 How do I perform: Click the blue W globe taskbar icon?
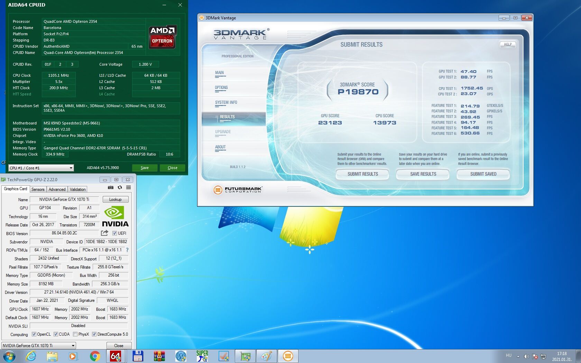tap(181, 356)
